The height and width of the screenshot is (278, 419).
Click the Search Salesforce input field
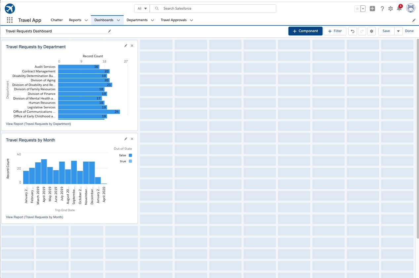213,8
